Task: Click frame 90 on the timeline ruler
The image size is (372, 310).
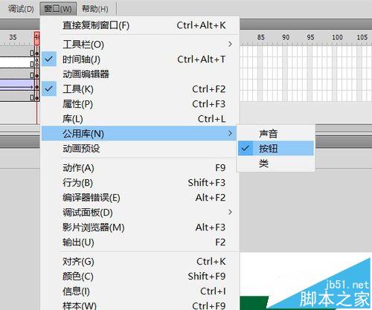Action: point(286,37)
